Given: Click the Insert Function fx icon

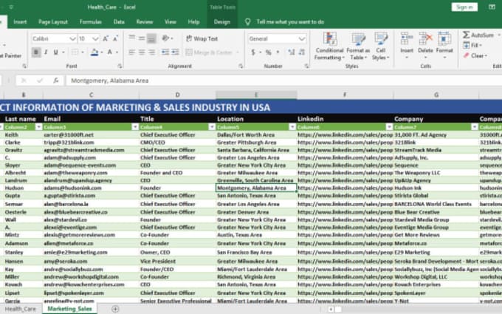Looking at the screenshot, I should (55, 81).
